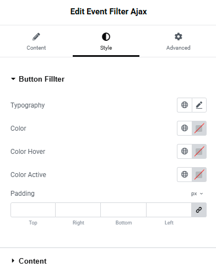Click the half-circle Style icon
216x273 pixels.
click(106, 37)
